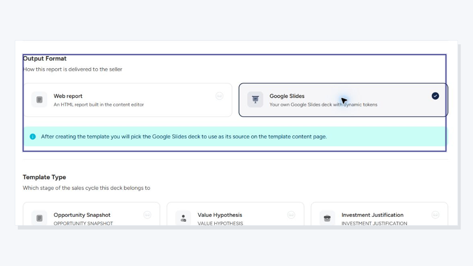
Task: Click 'How this report is delivered to the seller'
Action: [x=72, y=69]
